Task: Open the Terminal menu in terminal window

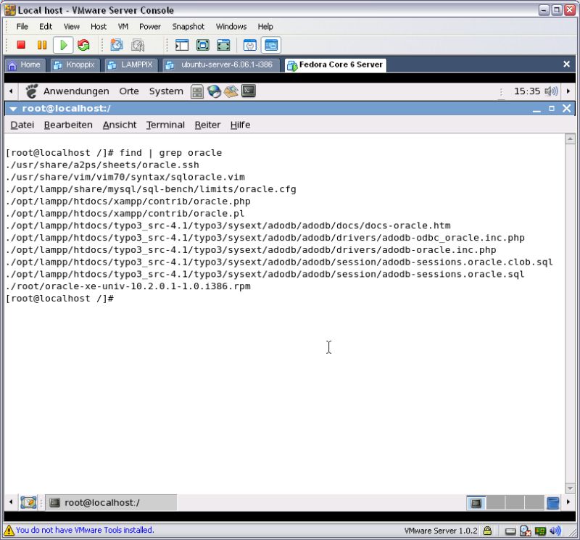Action: click(x=165, y=125)
